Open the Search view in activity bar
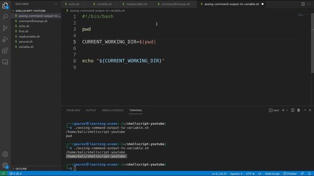The width and height of the screenshot is (314, 176). 5,16
